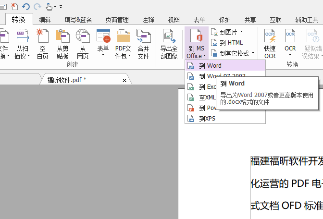
Task: Click 从网页 web page icon
Action: [83, 36]
